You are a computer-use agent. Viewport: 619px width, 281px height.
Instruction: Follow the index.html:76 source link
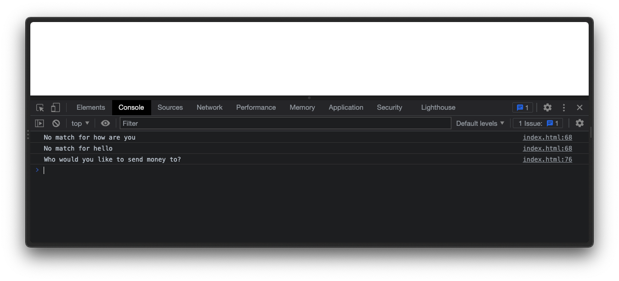(547, 159)
